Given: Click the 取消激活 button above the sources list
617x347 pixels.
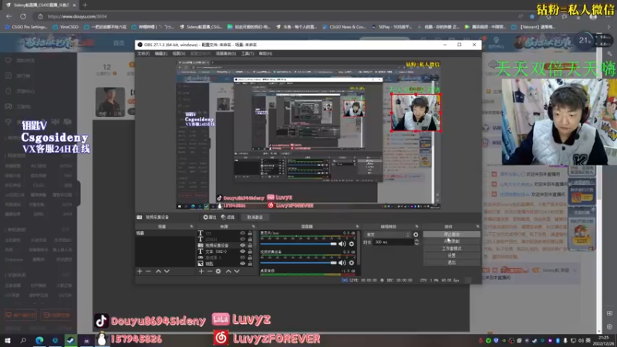Looking at the screenshot, I should 255,217.
